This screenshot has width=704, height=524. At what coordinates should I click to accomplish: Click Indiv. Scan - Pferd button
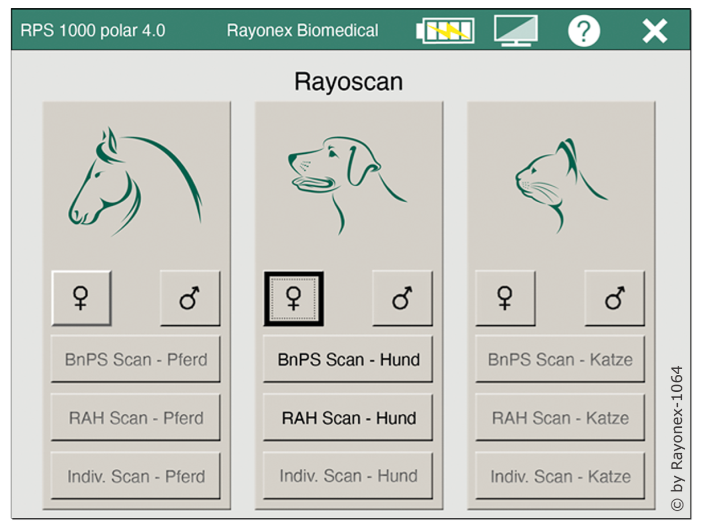click(136, 476)
